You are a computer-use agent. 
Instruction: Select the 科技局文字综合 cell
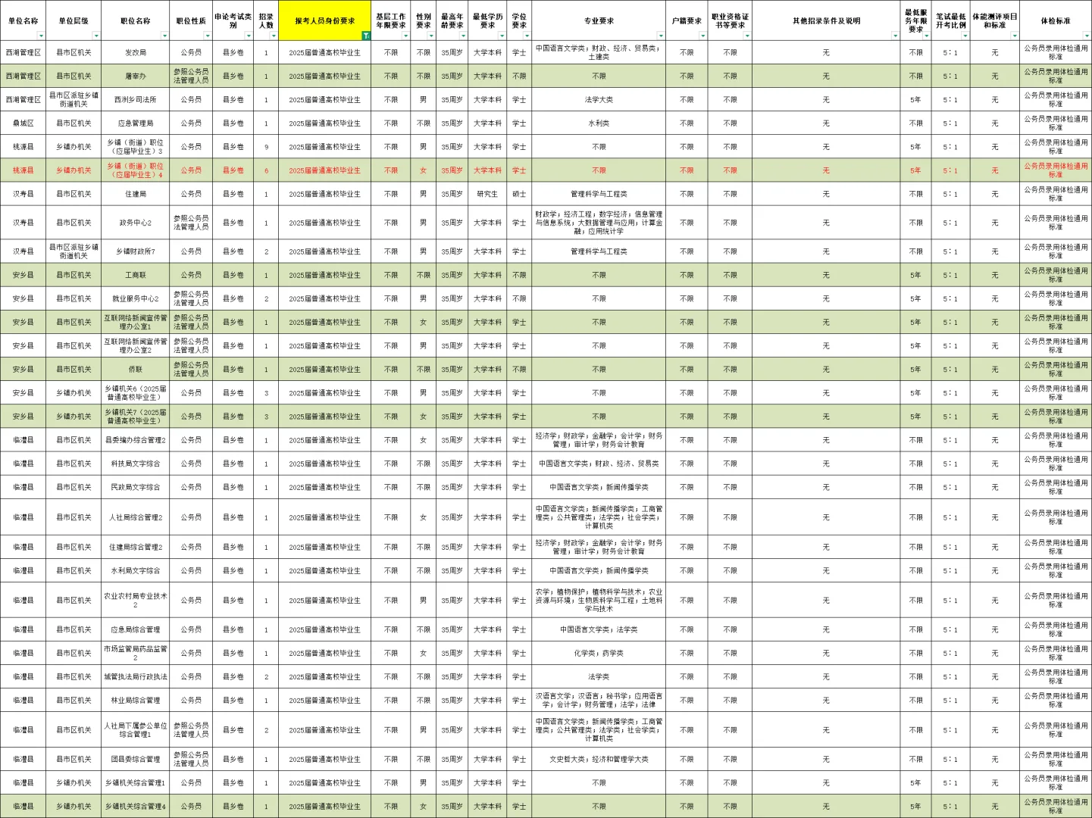coord(136,464)
